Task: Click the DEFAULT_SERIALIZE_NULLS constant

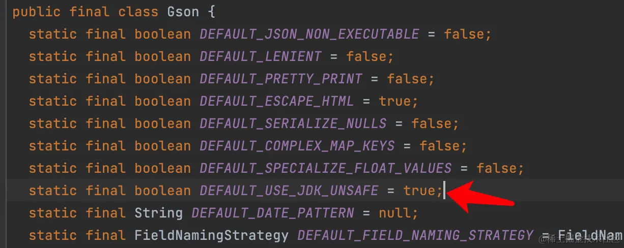Action: coord(293,123)
